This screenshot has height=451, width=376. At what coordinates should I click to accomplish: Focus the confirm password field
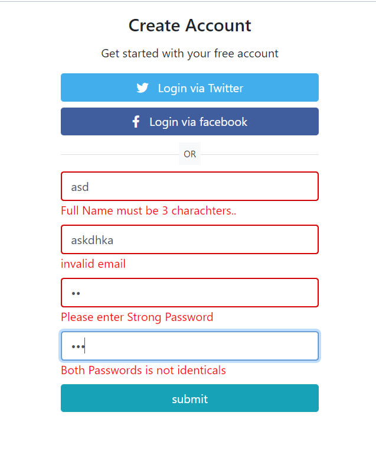pyautogui.click(x=189, y=346)
